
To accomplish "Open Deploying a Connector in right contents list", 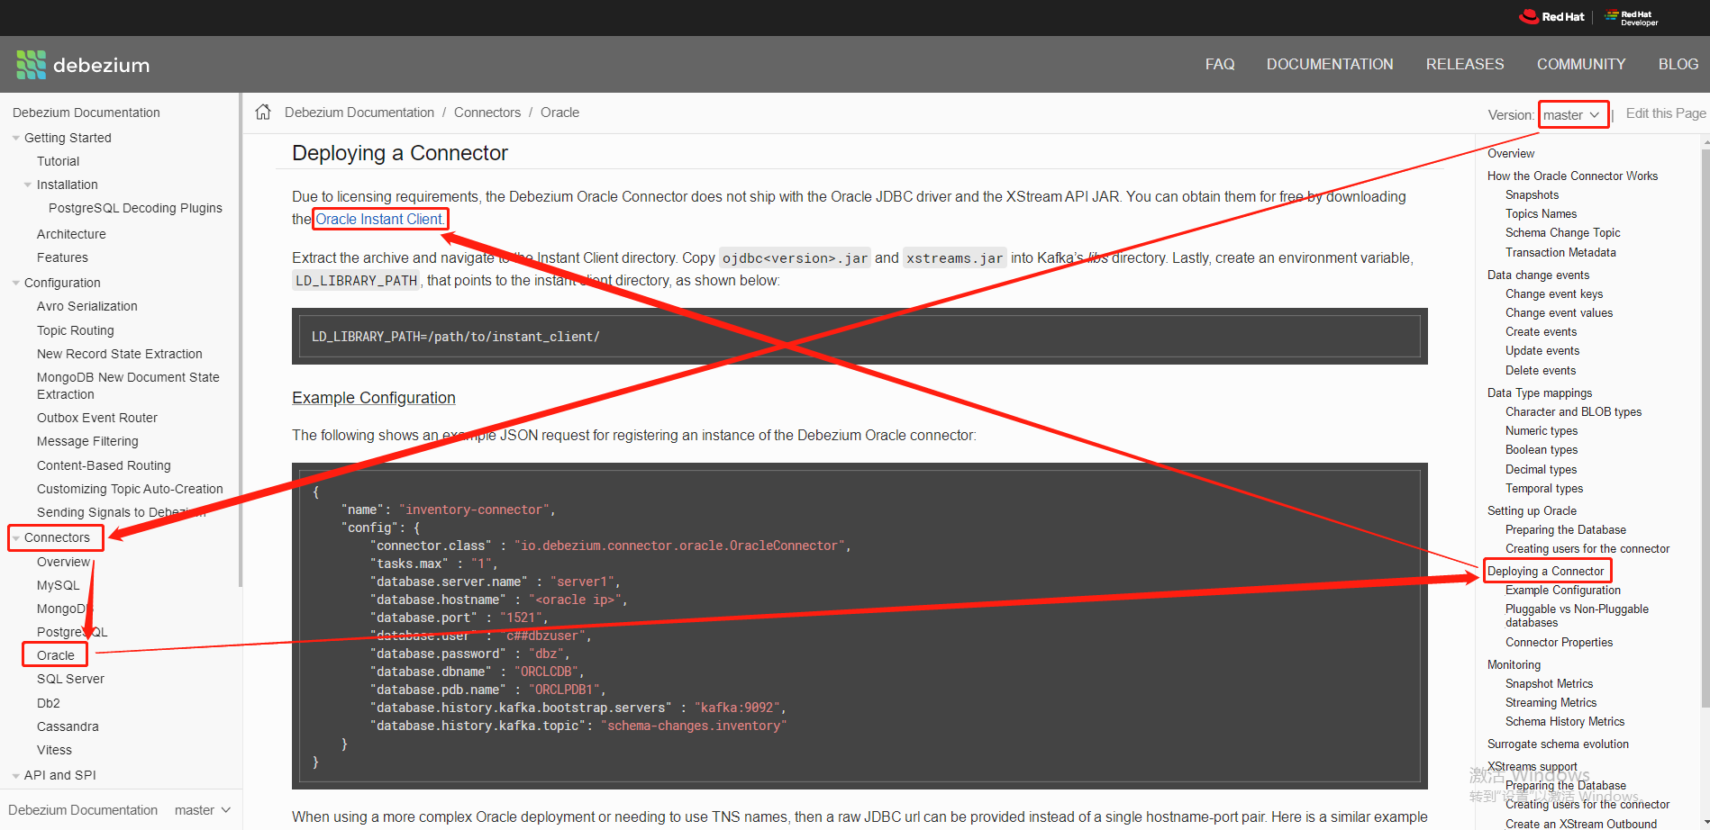I will pos(1548,570).
